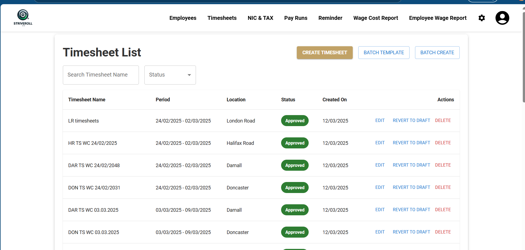Revert DON TS WC 24/02/2031 to draft
The width and height of the screenshot is (525, 250).
pyautogui.click(x=411, y=187)
